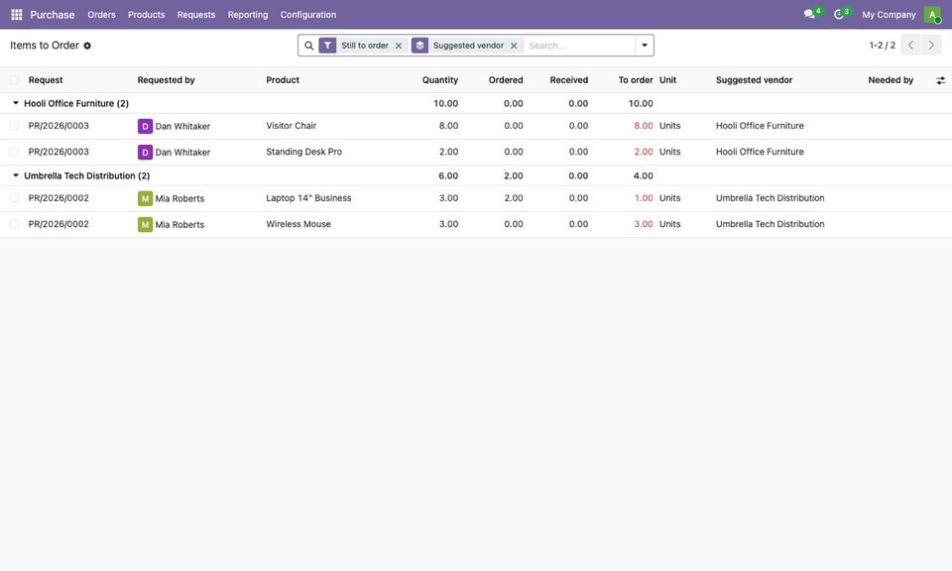Screen dimensions: 952x571
Task: Go to the previous page of records
Action: 910,46
